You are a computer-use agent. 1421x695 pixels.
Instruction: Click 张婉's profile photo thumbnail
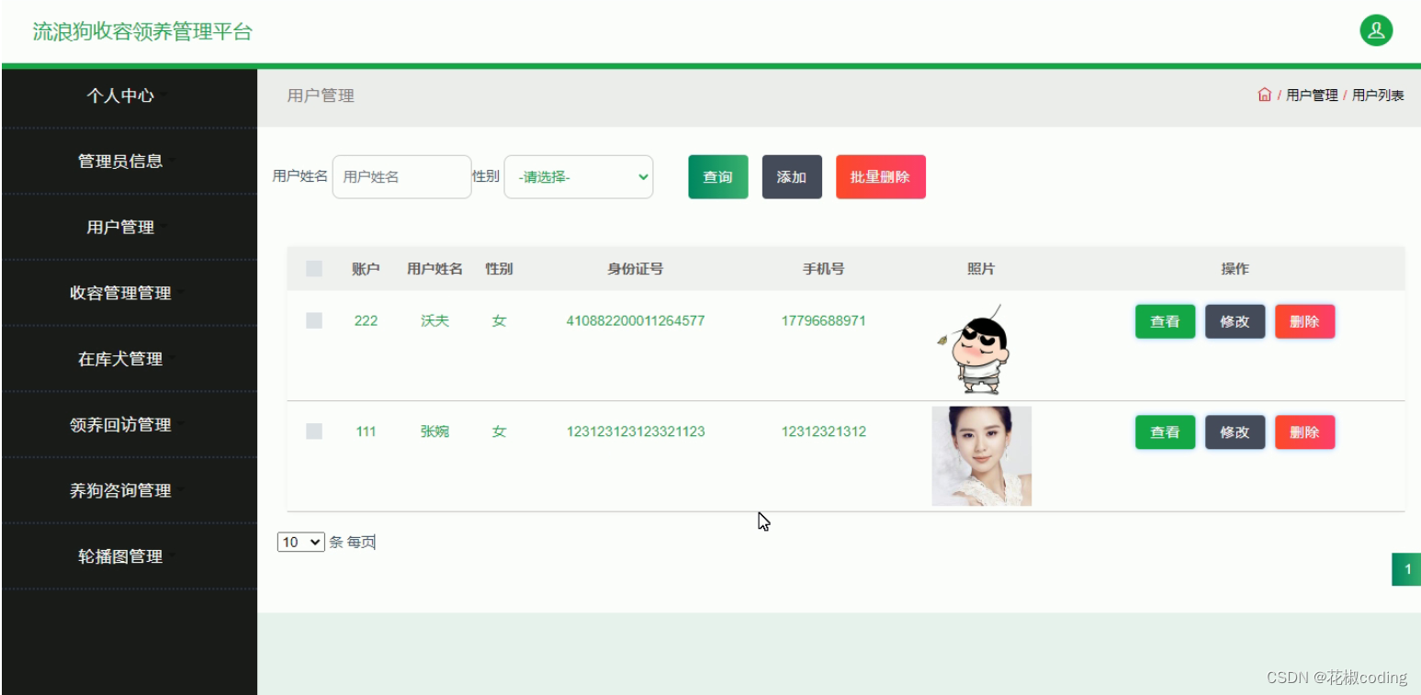(981, 455)
